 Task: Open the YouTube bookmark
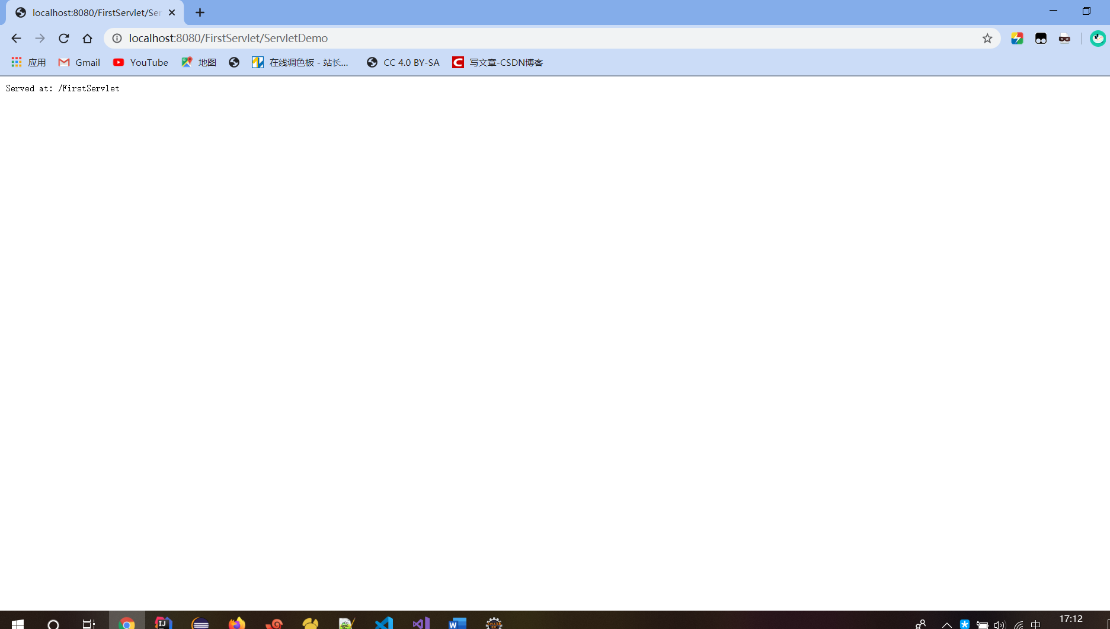[x=140, y=62]
